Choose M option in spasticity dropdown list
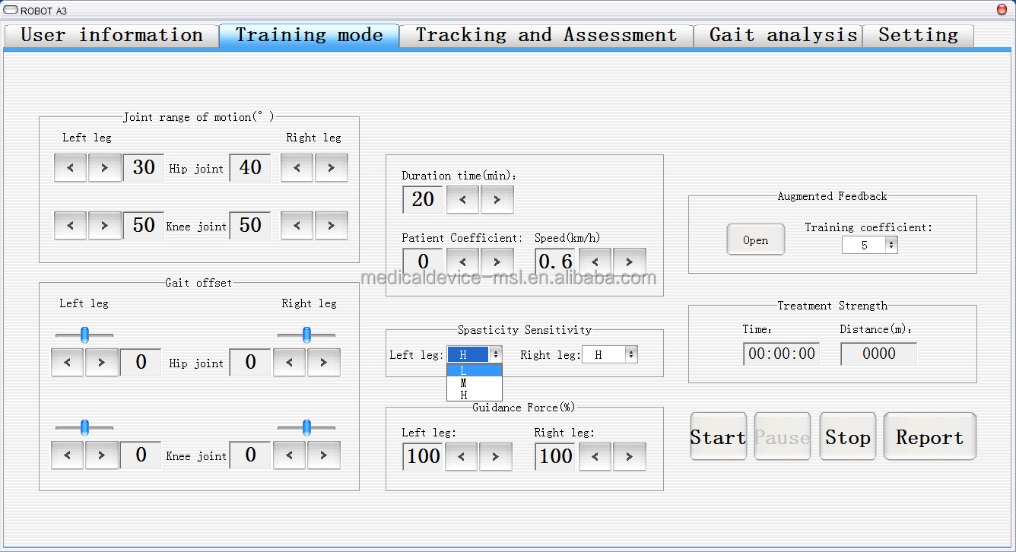Image resolution: width=1016 pixels, height=552 pixels. pyautogui.click(x=475, y=383)
